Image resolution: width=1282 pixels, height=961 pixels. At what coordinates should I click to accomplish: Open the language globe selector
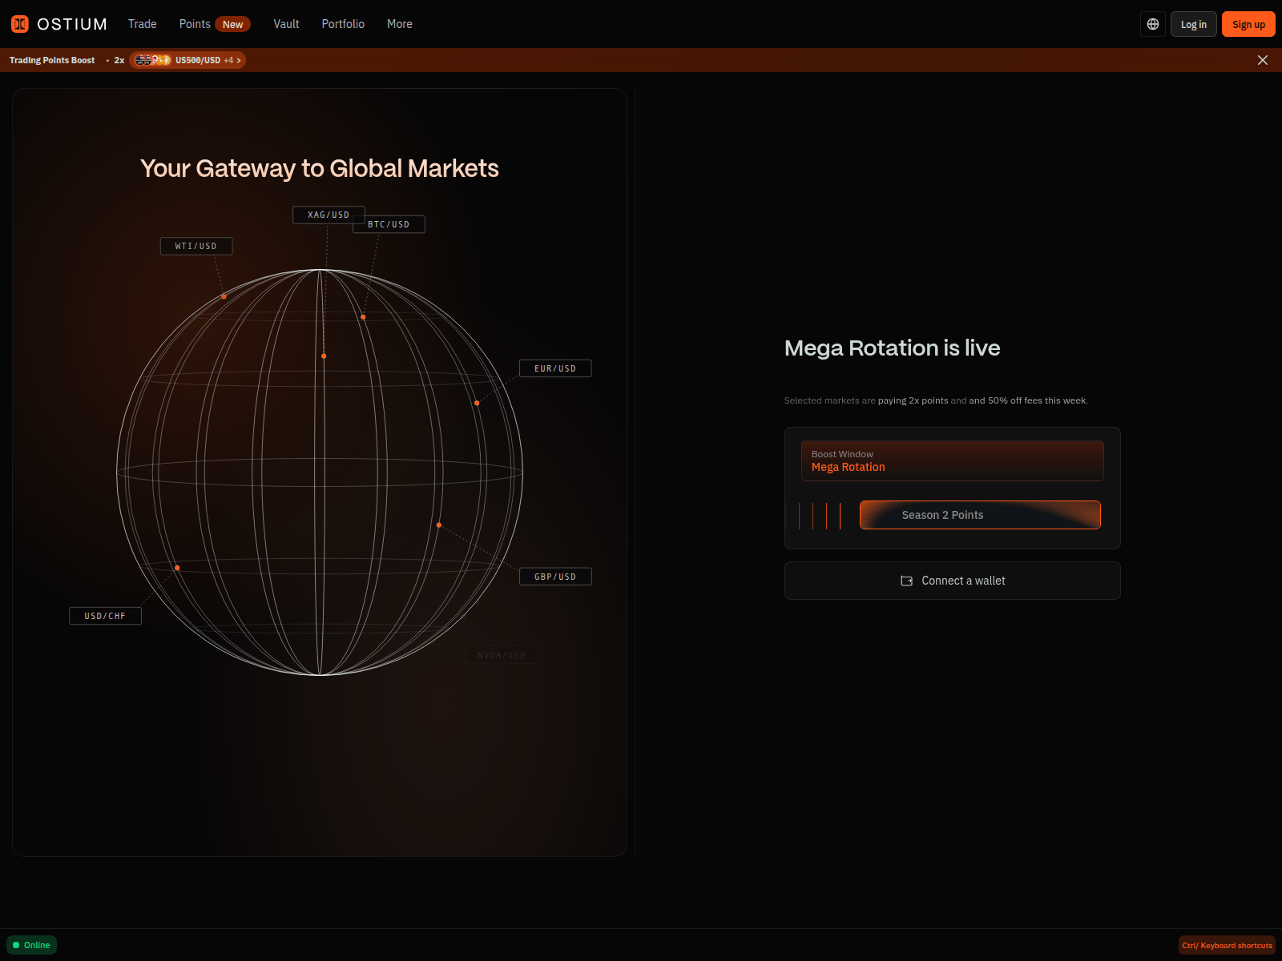[1153, 24]
